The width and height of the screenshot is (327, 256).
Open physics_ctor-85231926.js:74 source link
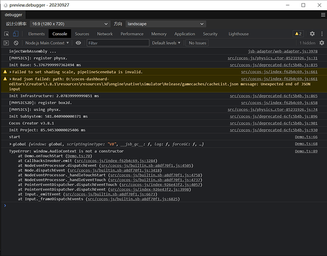click(272, 110)
